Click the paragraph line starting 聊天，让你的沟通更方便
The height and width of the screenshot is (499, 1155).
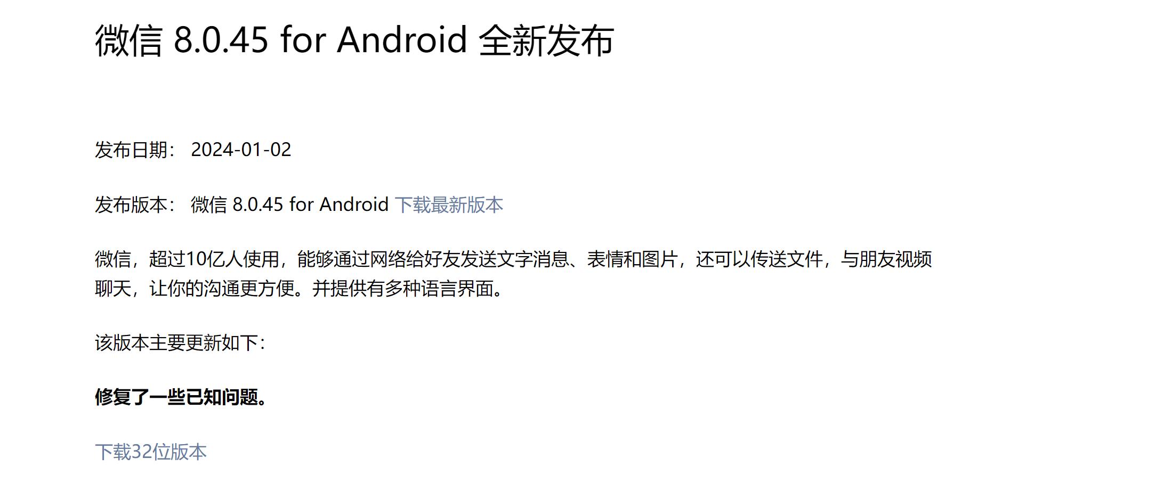299,288
